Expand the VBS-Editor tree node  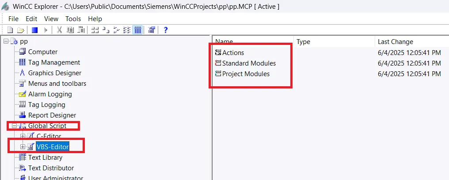[x=23, y=147]
